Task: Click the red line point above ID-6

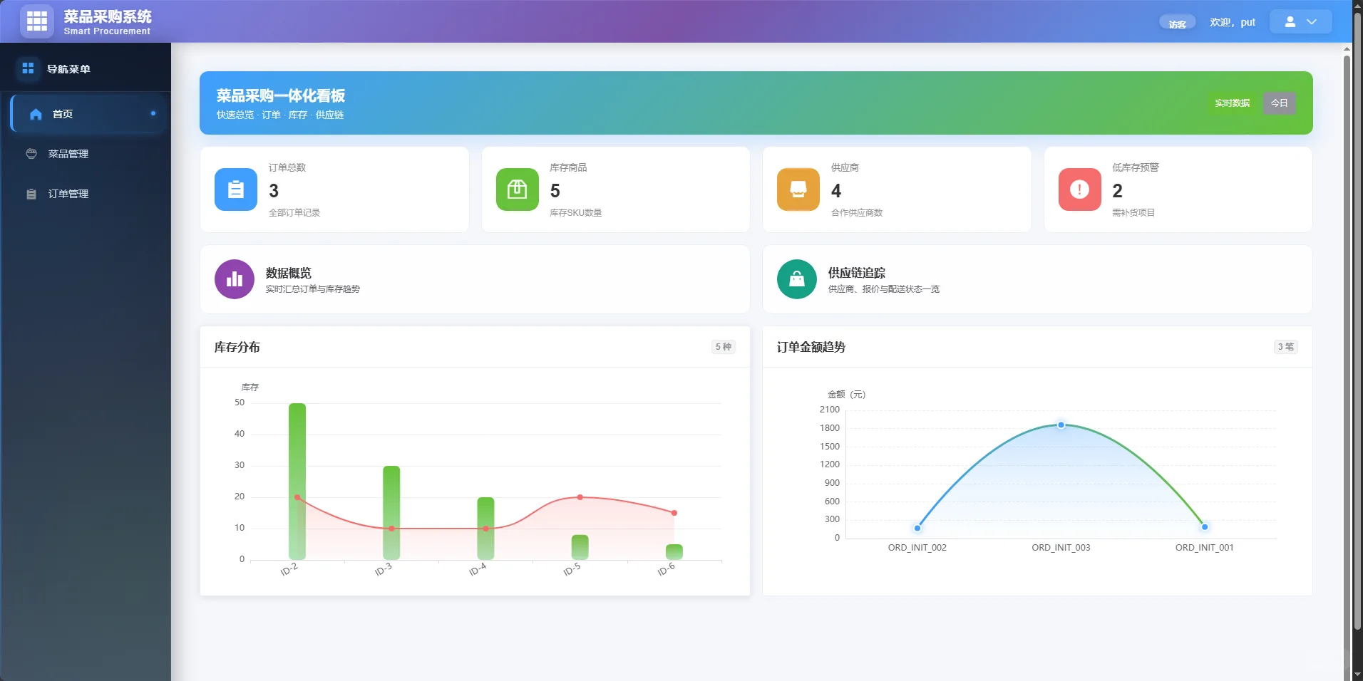Action: coord(674,513)
